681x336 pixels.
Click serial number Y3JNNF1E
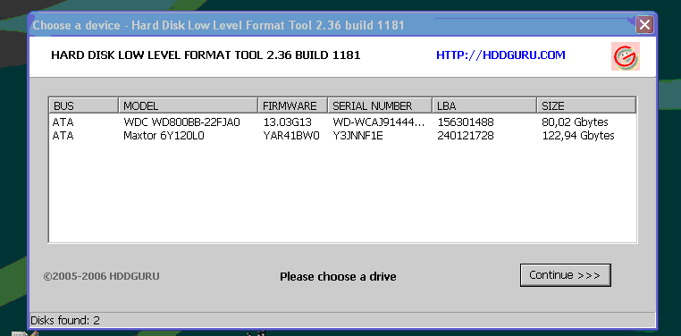tap(357, 136)
